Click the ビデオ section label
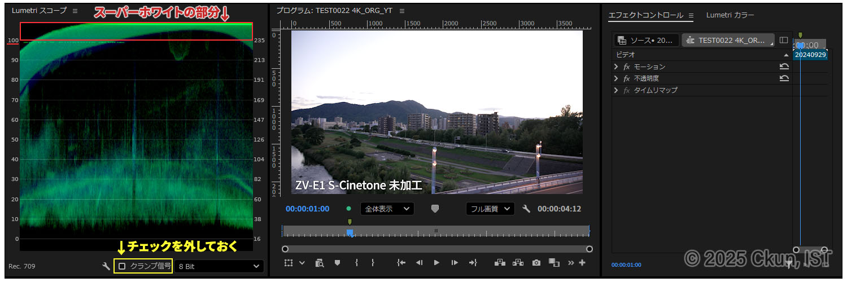This screenshot has width=847, height=282. [x=625, y=55]
